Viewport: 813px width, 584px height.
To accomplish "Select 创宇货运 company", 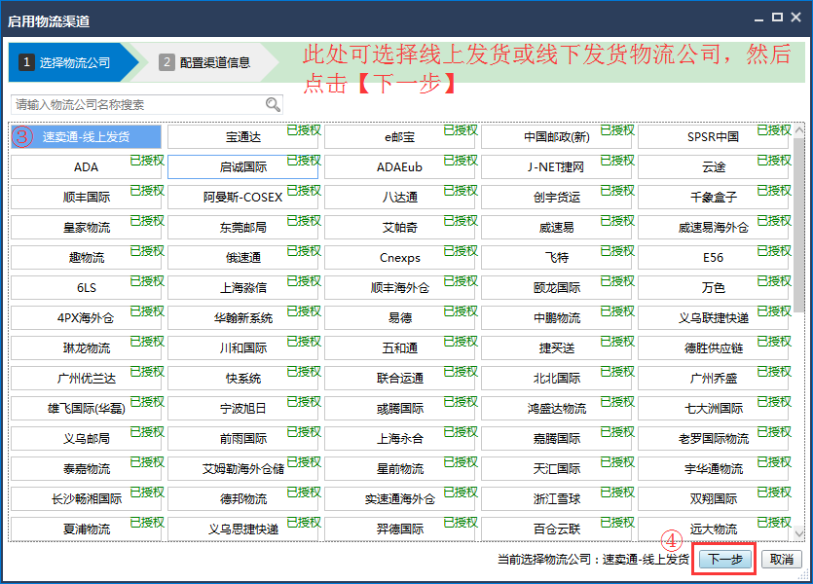I will pos(556,197).
